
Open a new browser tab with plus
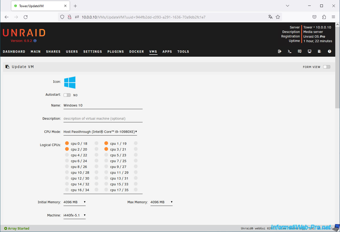click(75, 6)
